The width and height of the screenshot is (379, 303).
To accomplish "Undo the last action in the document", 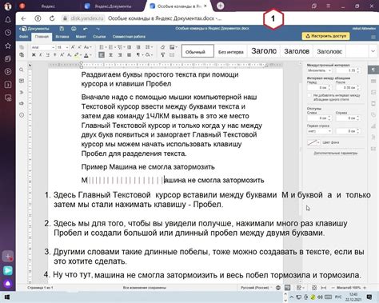I will [x=86, y=29].
